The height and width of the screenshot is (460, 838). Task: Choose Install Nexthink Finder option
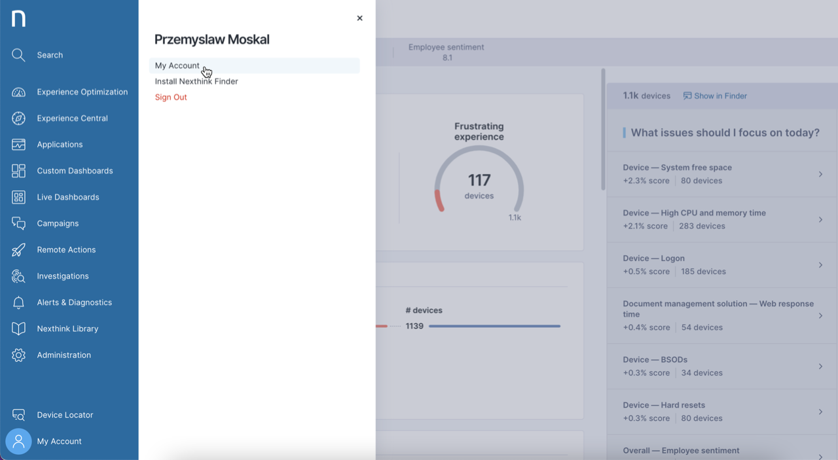click(196, 81)
